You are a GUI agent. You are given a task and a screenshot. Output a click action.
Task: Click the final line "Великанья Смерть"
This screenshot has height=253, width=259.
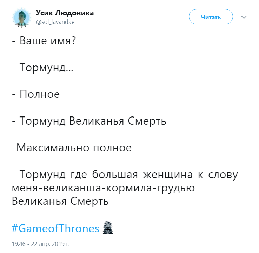pyautogui.click(x=60, y=202)
